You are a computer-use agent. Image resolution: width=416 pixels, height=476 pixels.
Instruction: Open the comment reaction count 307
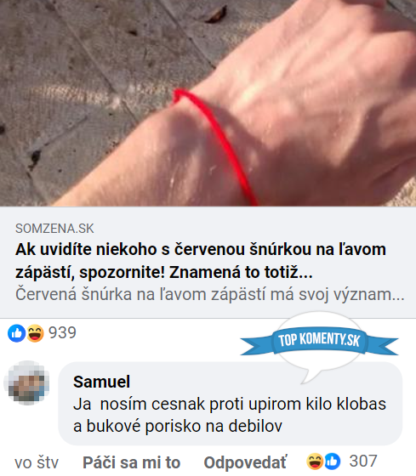pos(363,462)
